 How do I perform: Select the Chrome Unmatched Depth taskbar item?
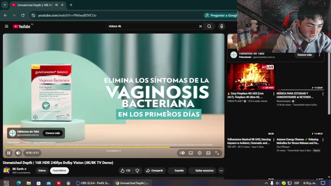tap(132, 183)
